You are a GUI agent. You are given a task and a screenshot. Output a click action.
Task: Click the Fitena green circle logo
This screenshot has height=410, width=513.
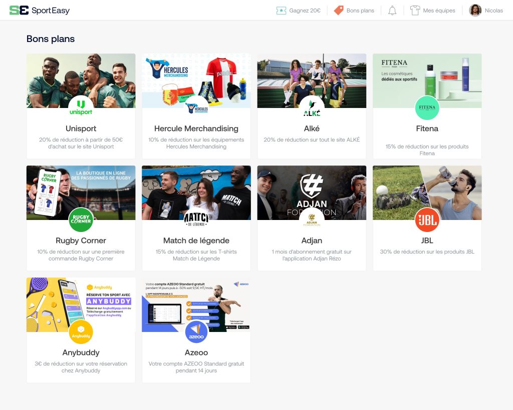pos(427,107)
